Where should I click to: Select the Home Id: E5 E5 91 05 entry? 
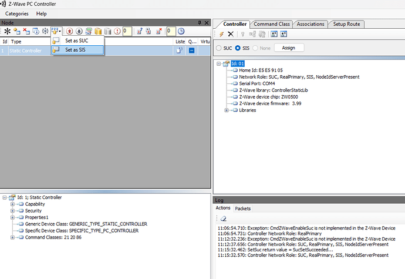point(261,70)
